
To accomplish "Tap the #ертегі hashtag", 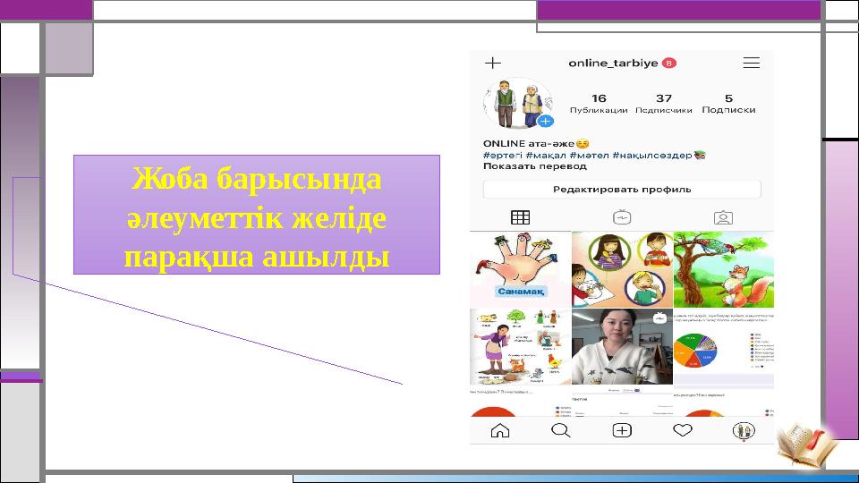I will [x=502, y=155].
